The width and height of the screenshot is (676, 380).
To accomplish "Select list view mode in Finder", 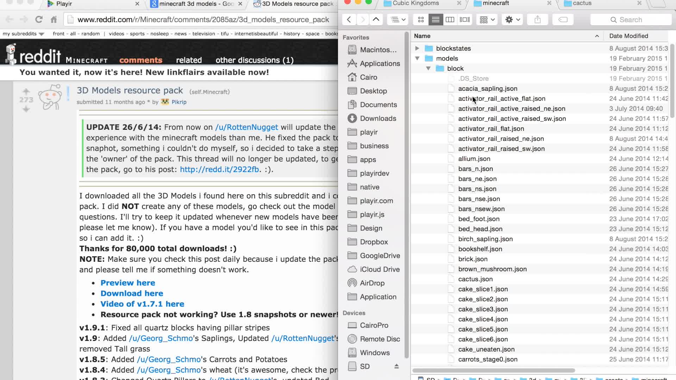I will coord(436,20).
